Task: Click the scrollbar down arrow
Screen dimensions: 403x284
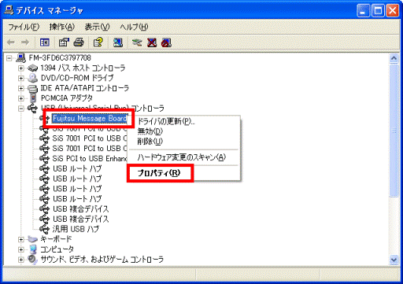Action: (x=394, y=260)
